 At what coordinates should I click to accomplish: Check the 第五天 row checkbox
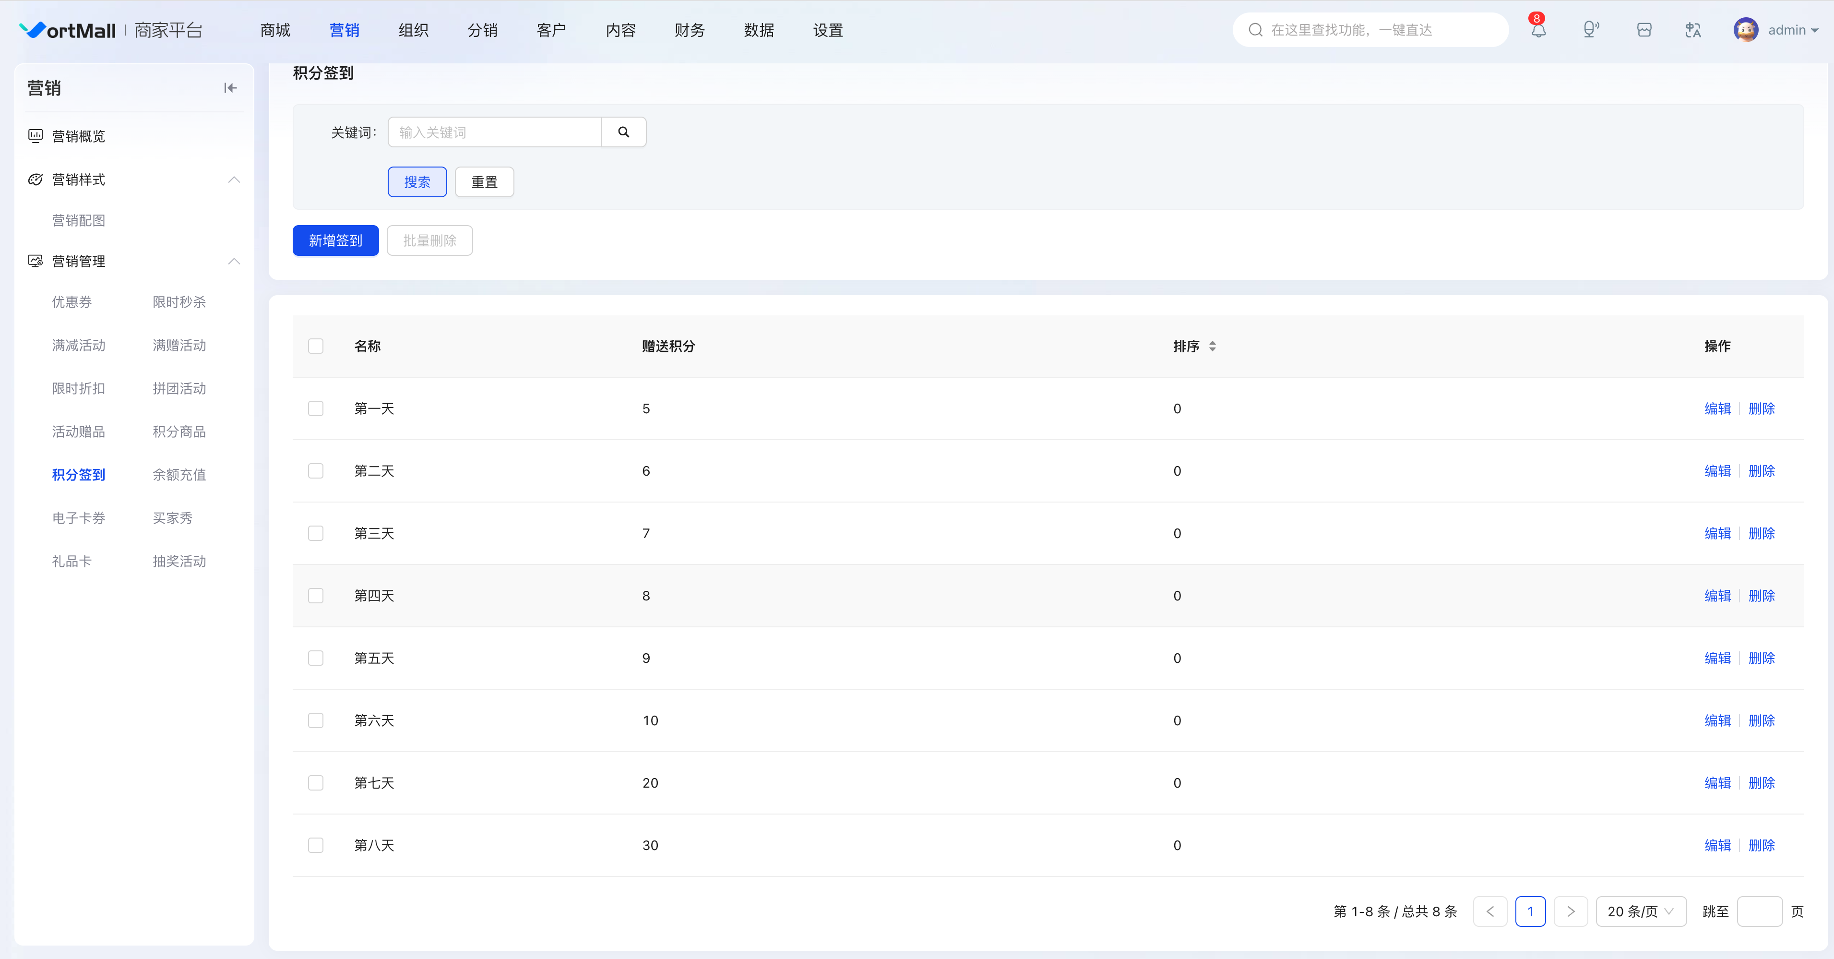tap(315, 658)
